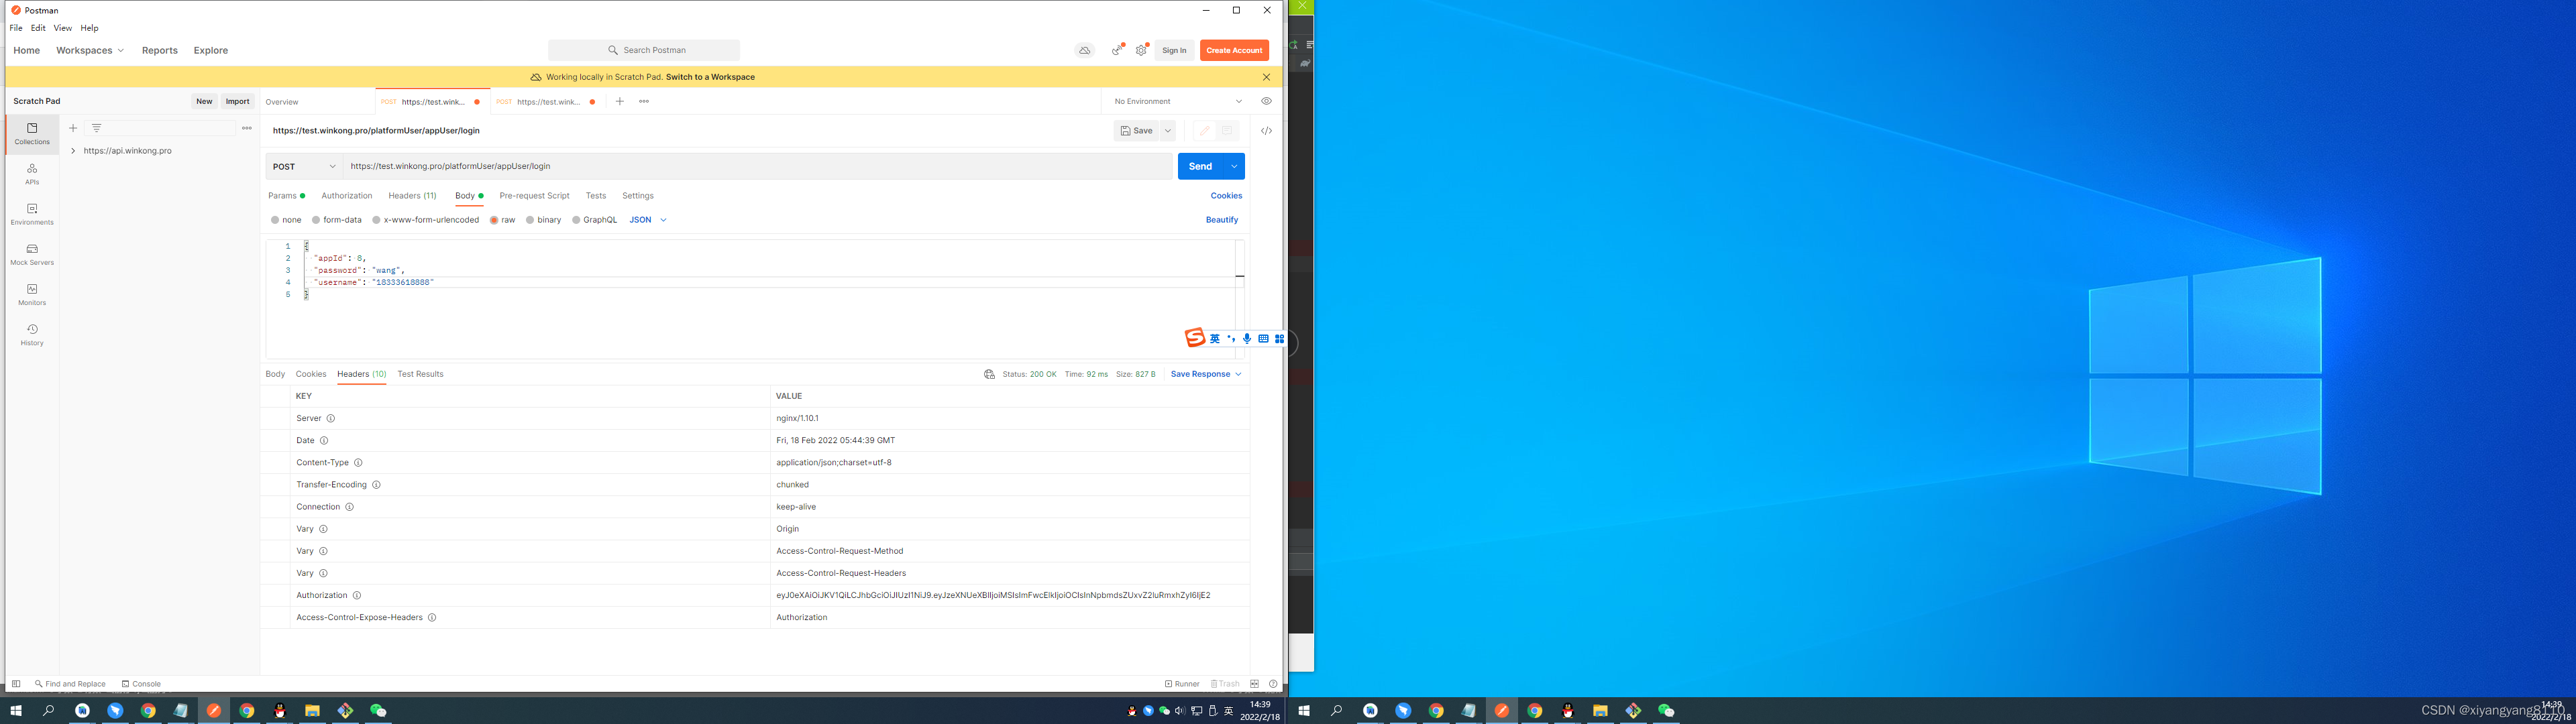The height and width of the screenshot is (724, 2576).
Task: Select the binary body type
Action: pyautogui.click(x=531, y=220)
